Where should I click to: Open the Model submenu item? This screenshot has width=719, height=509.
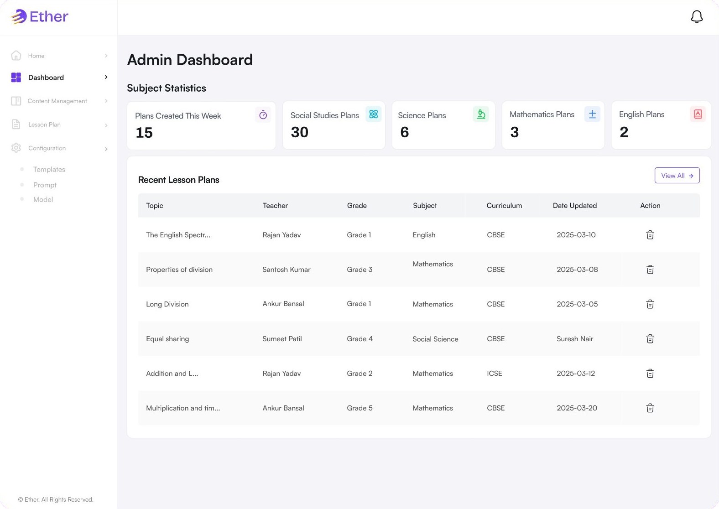pos(43,199)
